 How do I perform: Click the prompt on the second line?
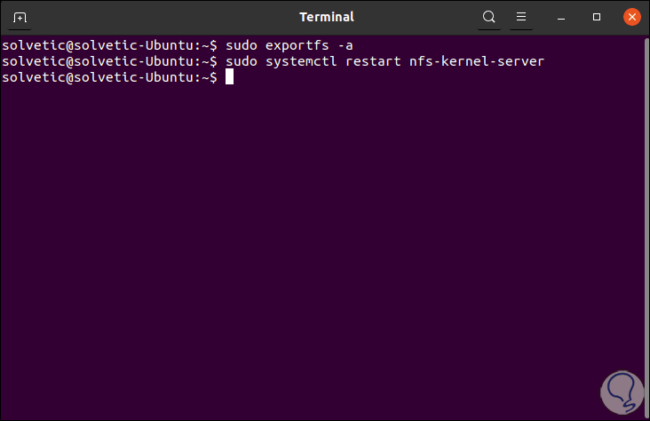(107, 61)
